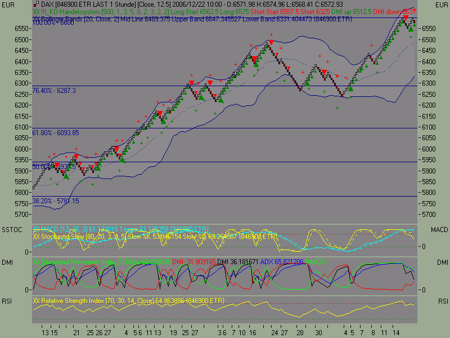Image resolution: width=450 pixels, height=338 pixels.
Task: Click the SSTOC panel label
Action: click(x=12, y=230)
